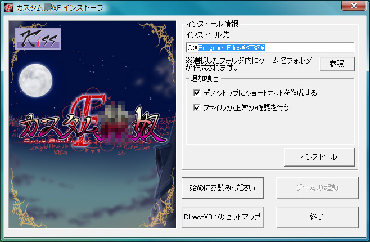Screen dimensions: 370x242
Task: Click the インストール button
Action: pos(319,157)
